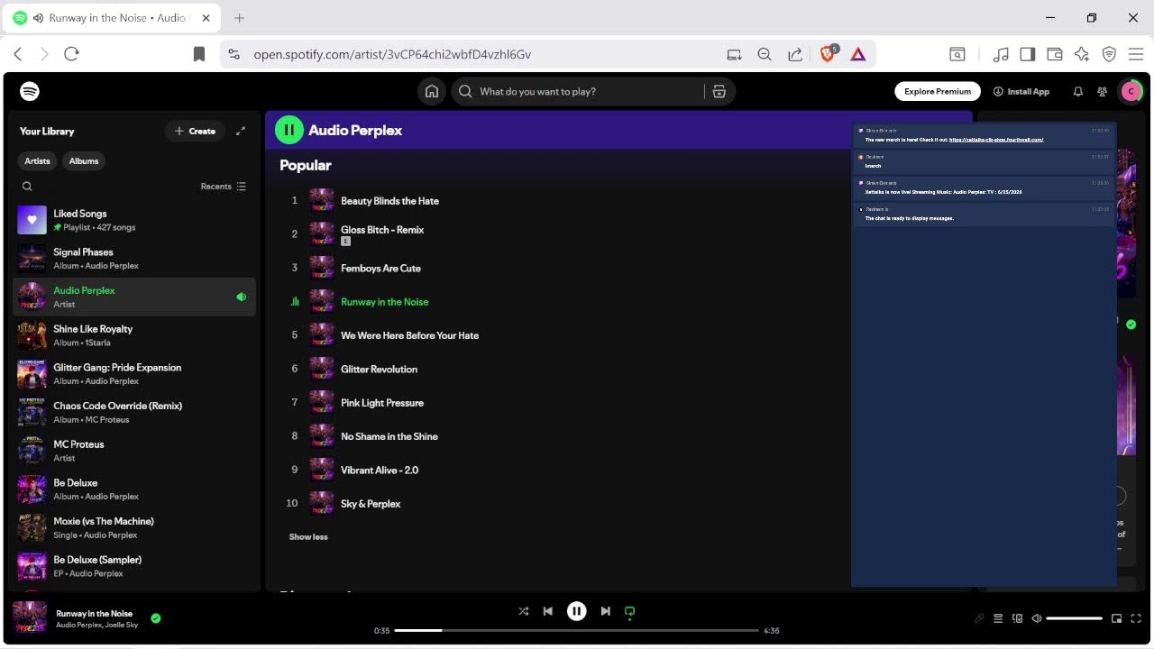The width and height of the screenshot is (1154, 649).
Task: Click the browser address bar URL
Action: 392,54
